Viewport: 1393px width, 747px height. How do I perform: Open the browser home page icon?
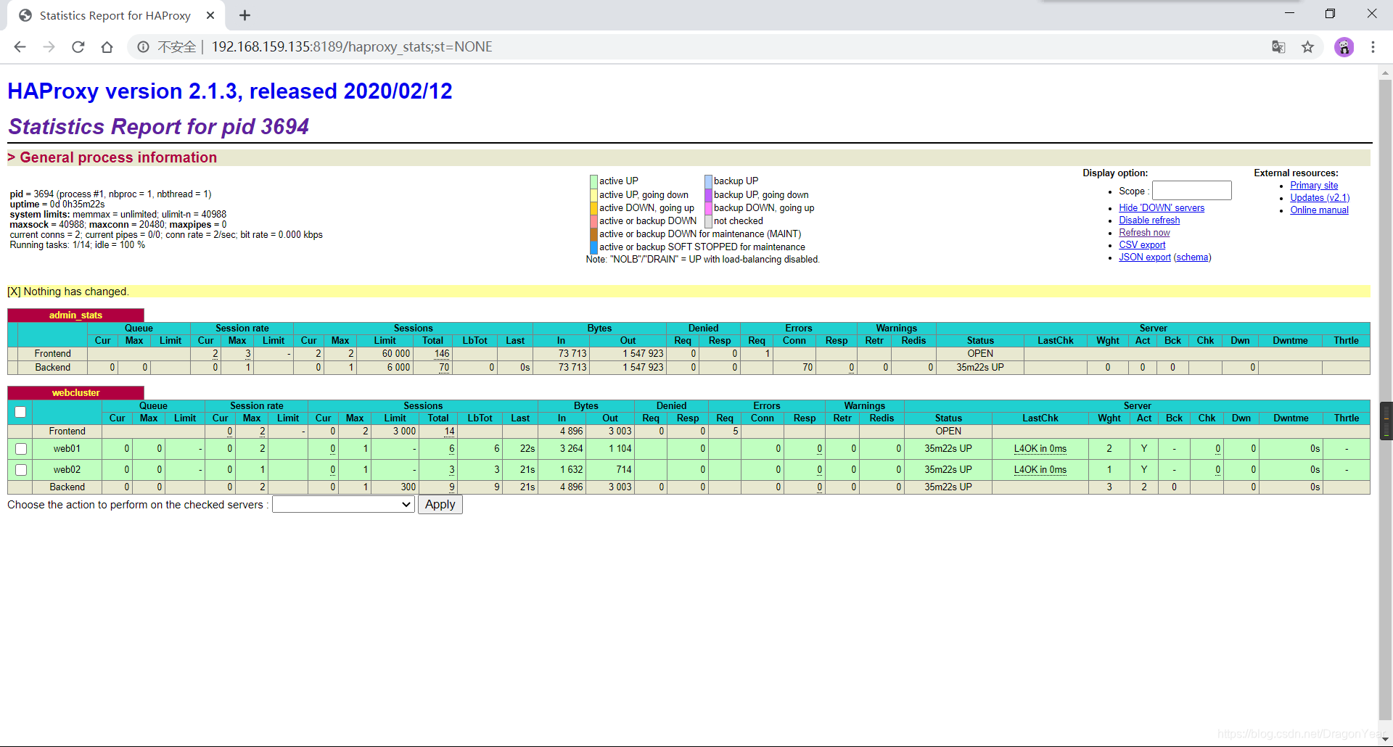pyautogui.click(x=107, y=47)
